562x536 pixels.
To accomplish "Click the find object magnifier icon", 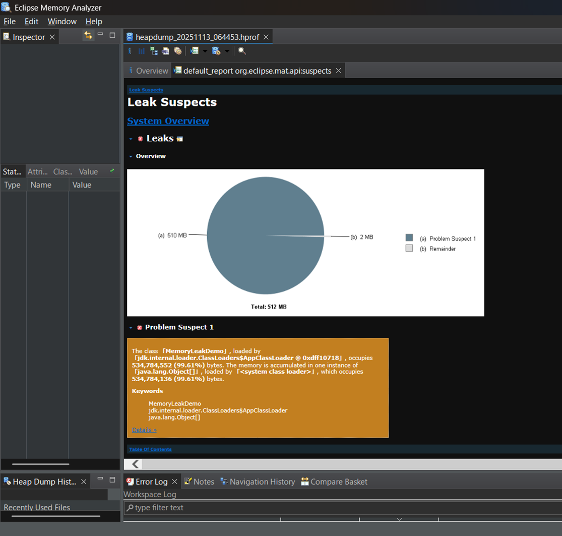I will (242, 51).
